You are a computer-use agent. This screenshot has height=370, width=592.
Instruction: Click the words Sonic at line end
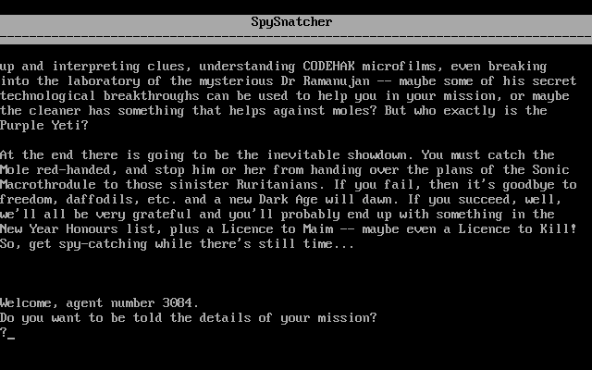pyautogui.click(x=551, y=170)
